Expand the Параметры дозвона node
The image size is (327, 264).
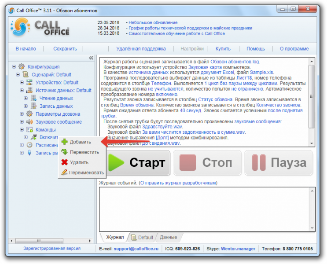point(22,114)
